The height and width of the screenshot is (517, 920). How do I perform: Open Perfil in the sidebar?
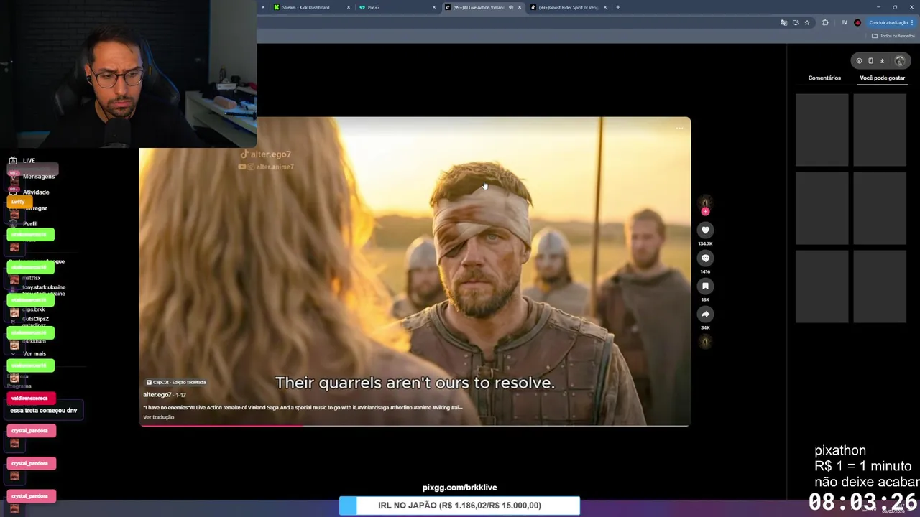[30, 224]
